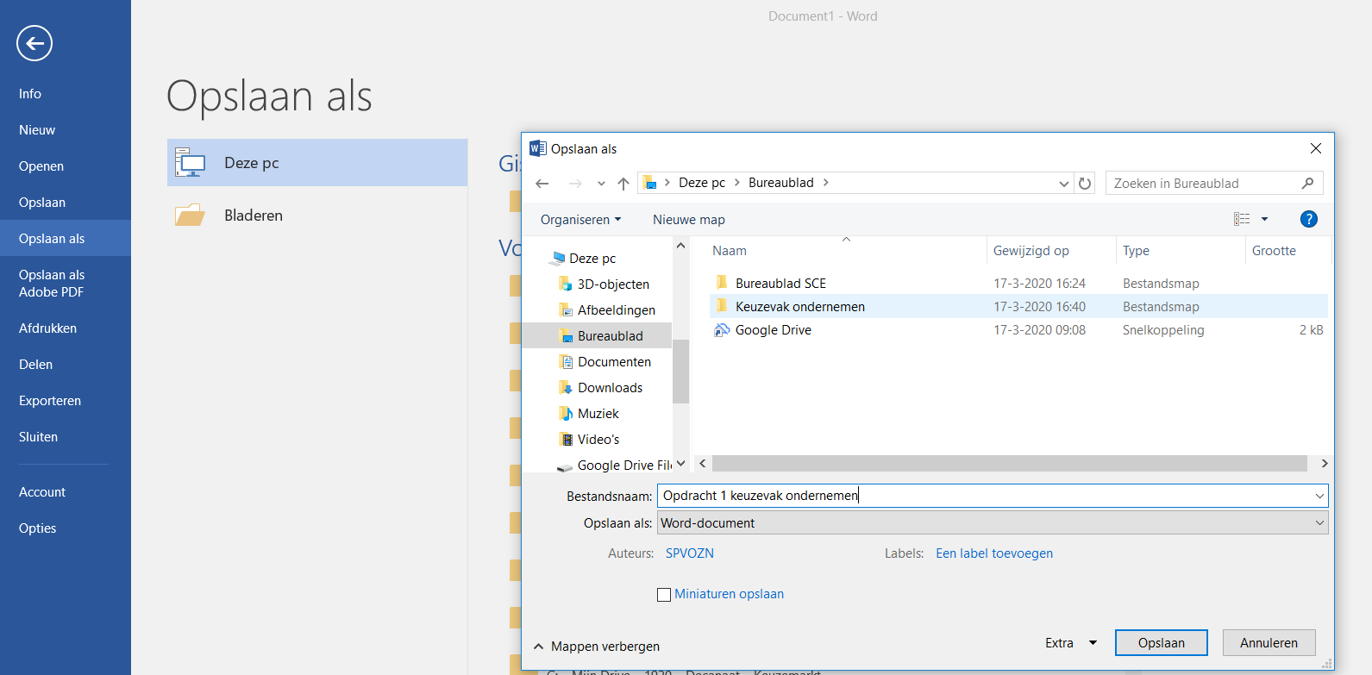The width and height of the screenshot is (1372, 675).
Task: Go up one folder level
Action: coord(623,184)
